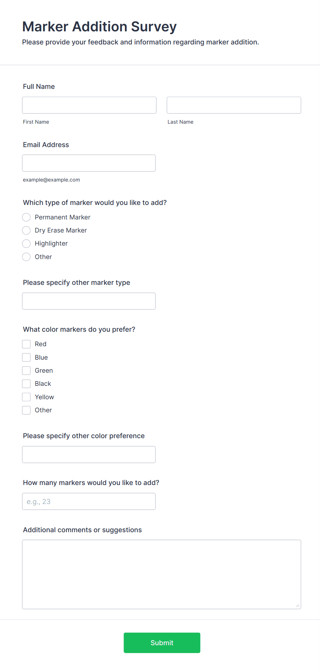Check the Other color checkbox
Viewport: 320px width, 670px height.
(x=26, y=410)
